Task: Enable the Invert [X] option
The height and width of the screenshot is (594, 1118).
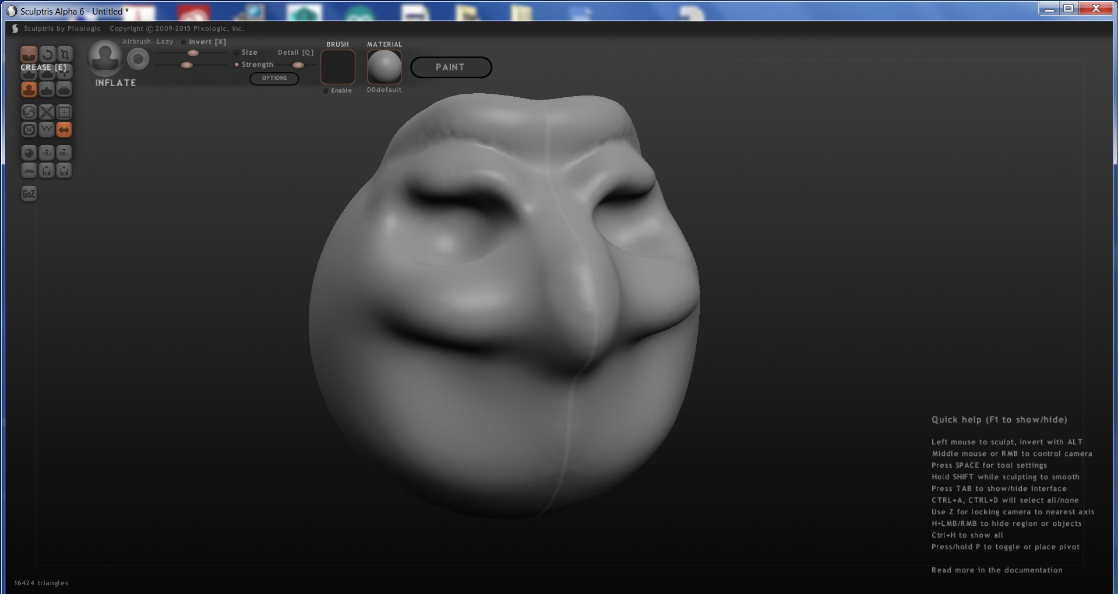Action: click(x=204, y=42)
